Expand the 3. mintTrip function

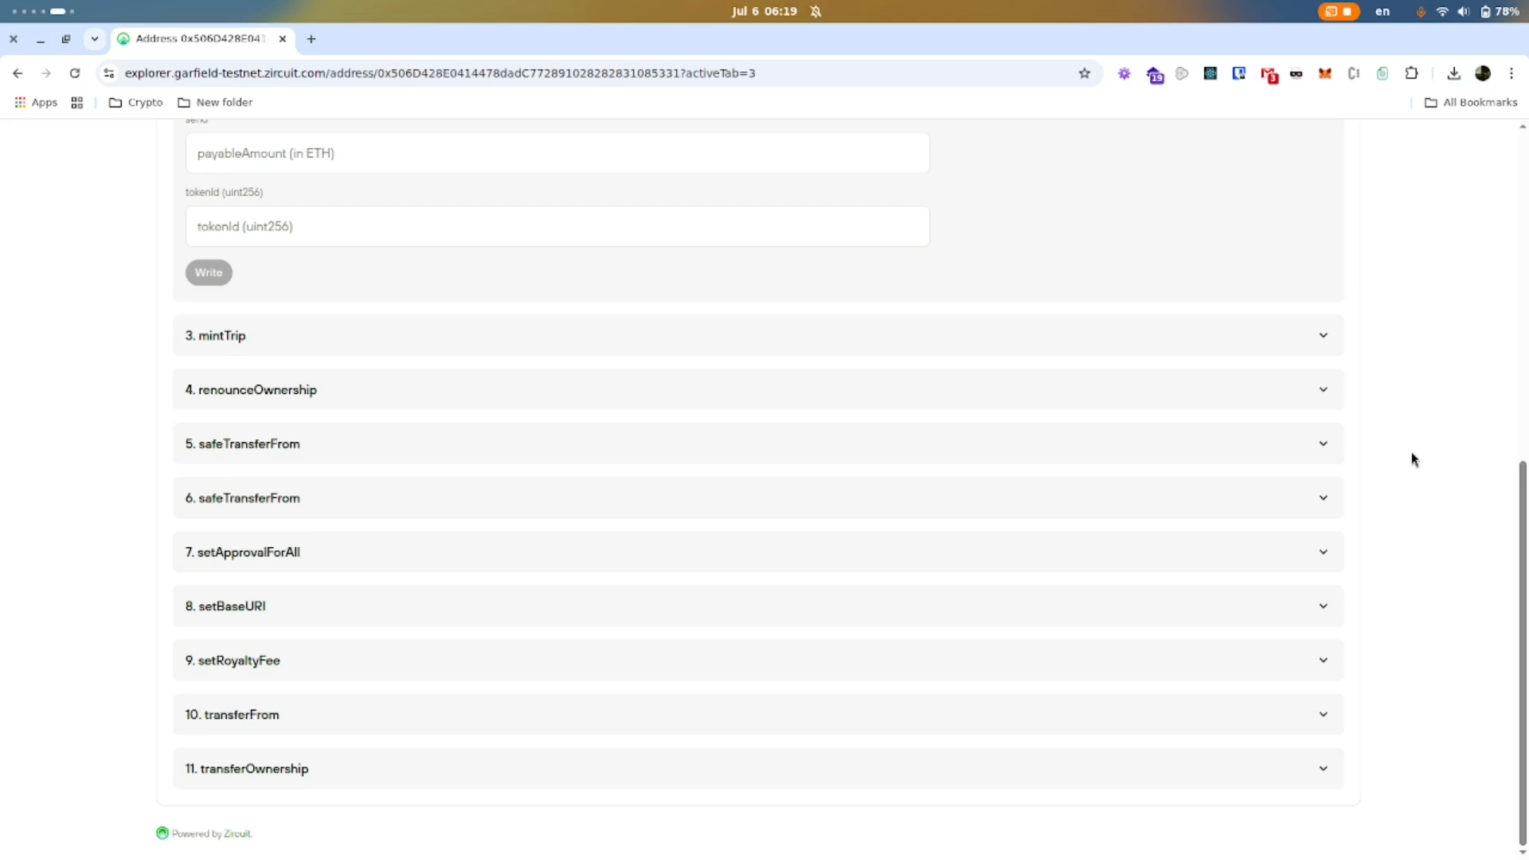point(758,335)
